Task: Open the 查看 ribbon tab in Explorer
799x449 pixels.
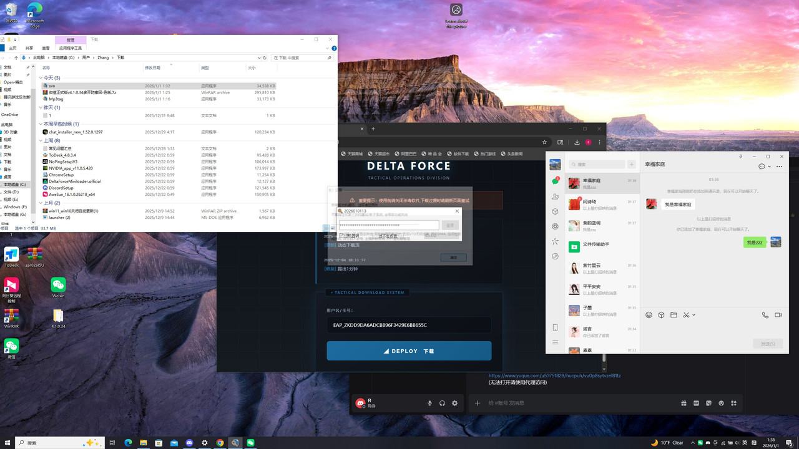Action: point(46,48)
